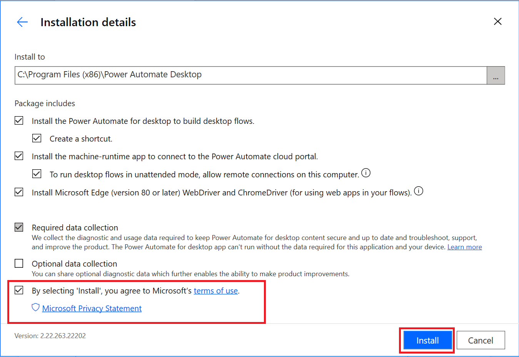Click the Install to path field
The height and width of the screenshot is (357, 519).
pyautogui.click(x=250, y=75)
